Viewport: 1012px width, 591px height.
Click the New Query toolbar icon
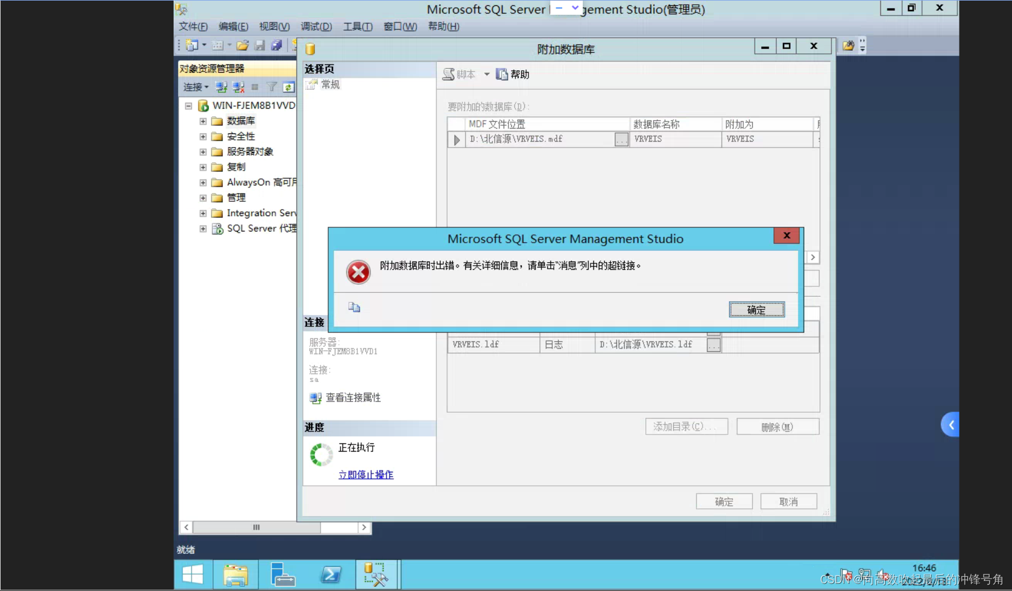click(191, 45)
